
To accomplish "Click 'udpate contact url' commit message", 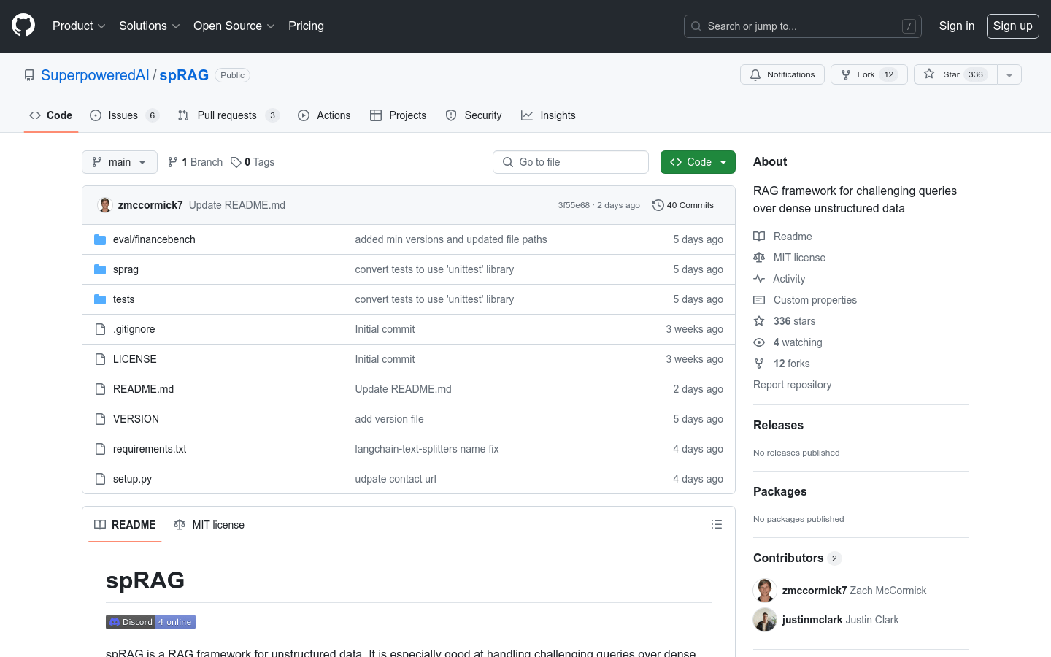I will (396, 479).
